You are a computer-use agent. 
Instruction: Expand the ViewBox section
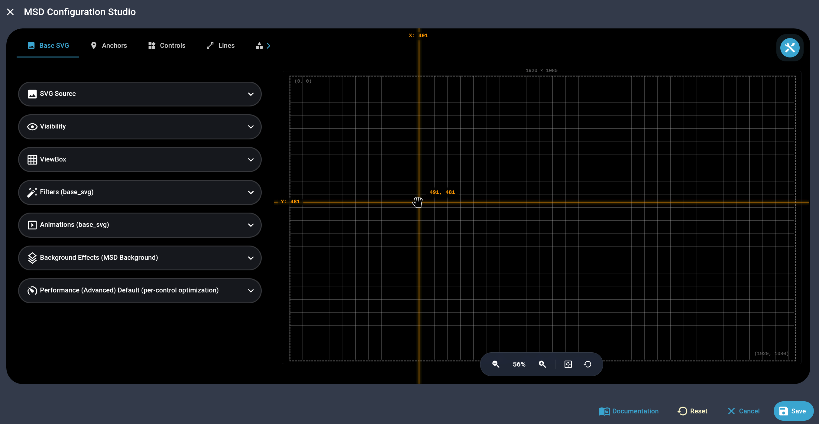[140, 159]
